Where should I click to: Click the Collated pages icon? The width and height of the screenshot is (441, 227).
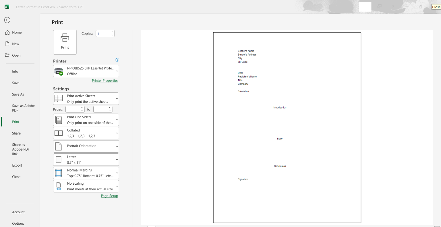[x=59, y=133]
